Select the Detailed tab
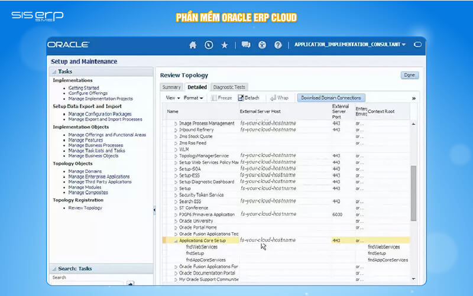473x296 pixels. point(197,87)
